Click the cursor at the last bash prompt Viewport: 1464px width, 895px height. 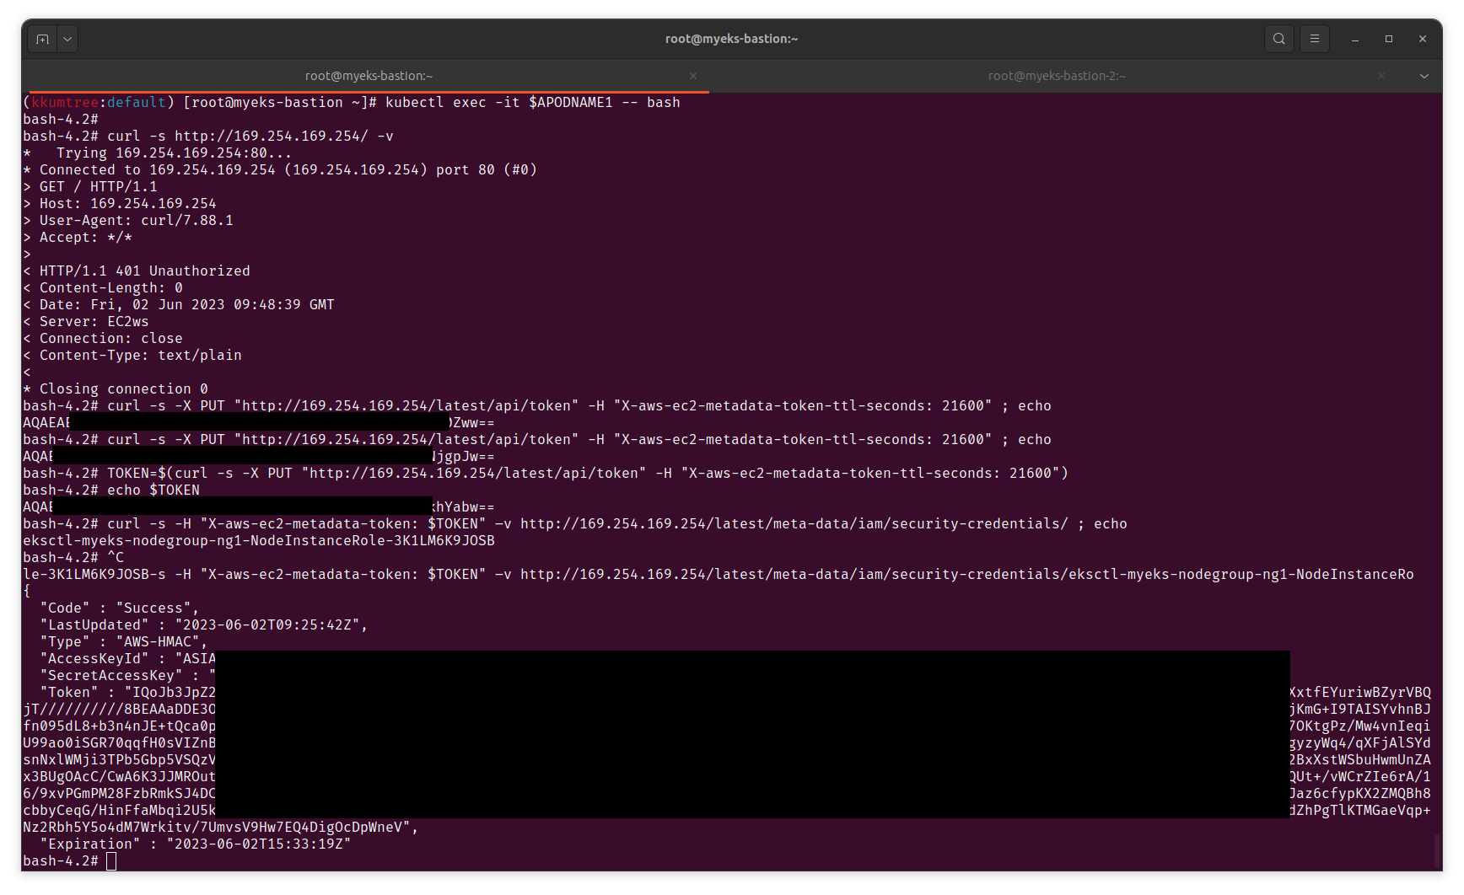pyautogui.click(x=111, y=860)
